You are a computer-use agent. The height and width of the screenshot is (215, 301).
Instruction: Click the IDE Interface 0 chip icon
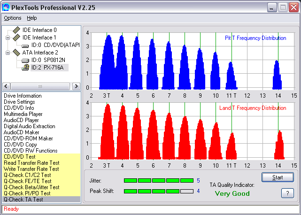coord(16,30)
